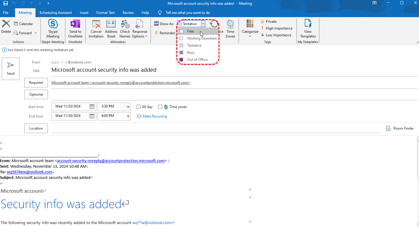Expand the 3:30 PM start time dropdown
The image size is (419, 227).
(128, 107)
